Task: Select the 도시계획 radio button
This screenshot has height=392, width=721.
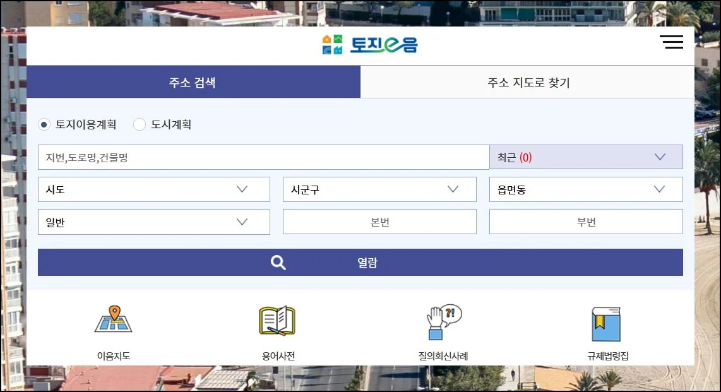Action: 139,124
